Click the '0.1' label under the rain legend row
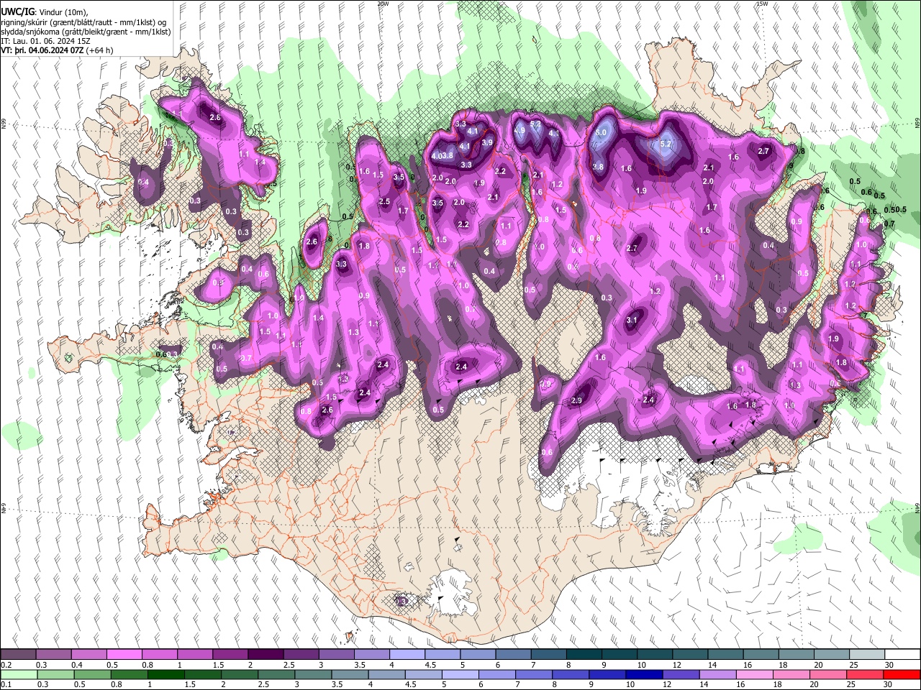This screenshot has height=690, width=921. tap(6, 684)
